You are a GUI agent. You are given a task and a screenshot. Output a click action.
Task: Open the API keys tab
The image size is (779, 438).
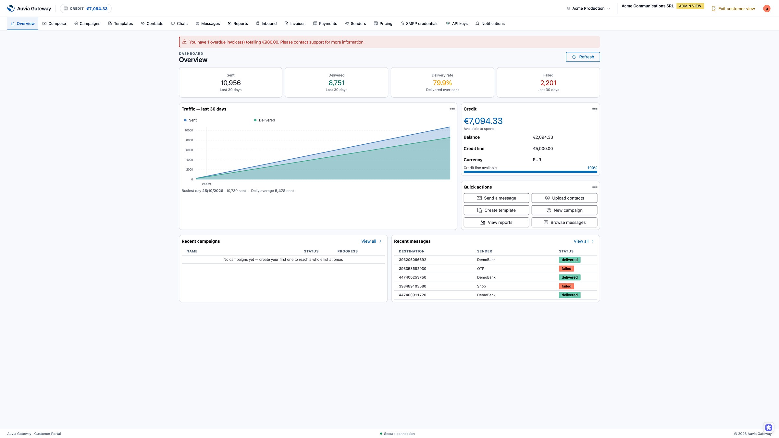(457, 23)
